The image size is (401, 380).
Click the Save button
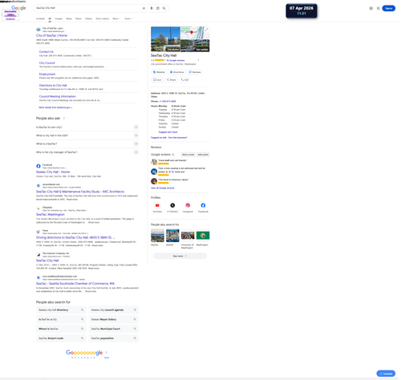click(157, 79)
